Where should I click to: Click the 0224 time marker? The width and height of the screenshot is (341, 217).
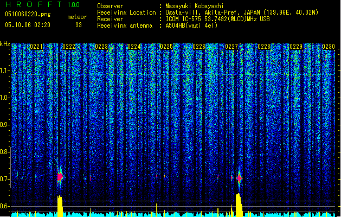pyautogui.click(x=134, y=47)
